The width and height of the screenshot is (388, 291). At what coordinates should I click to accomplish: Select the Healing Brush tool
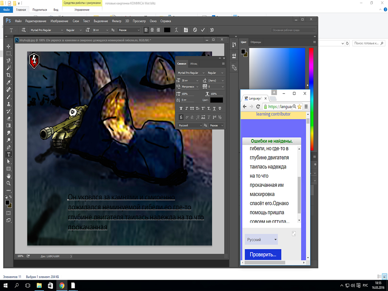coord(8,89)
